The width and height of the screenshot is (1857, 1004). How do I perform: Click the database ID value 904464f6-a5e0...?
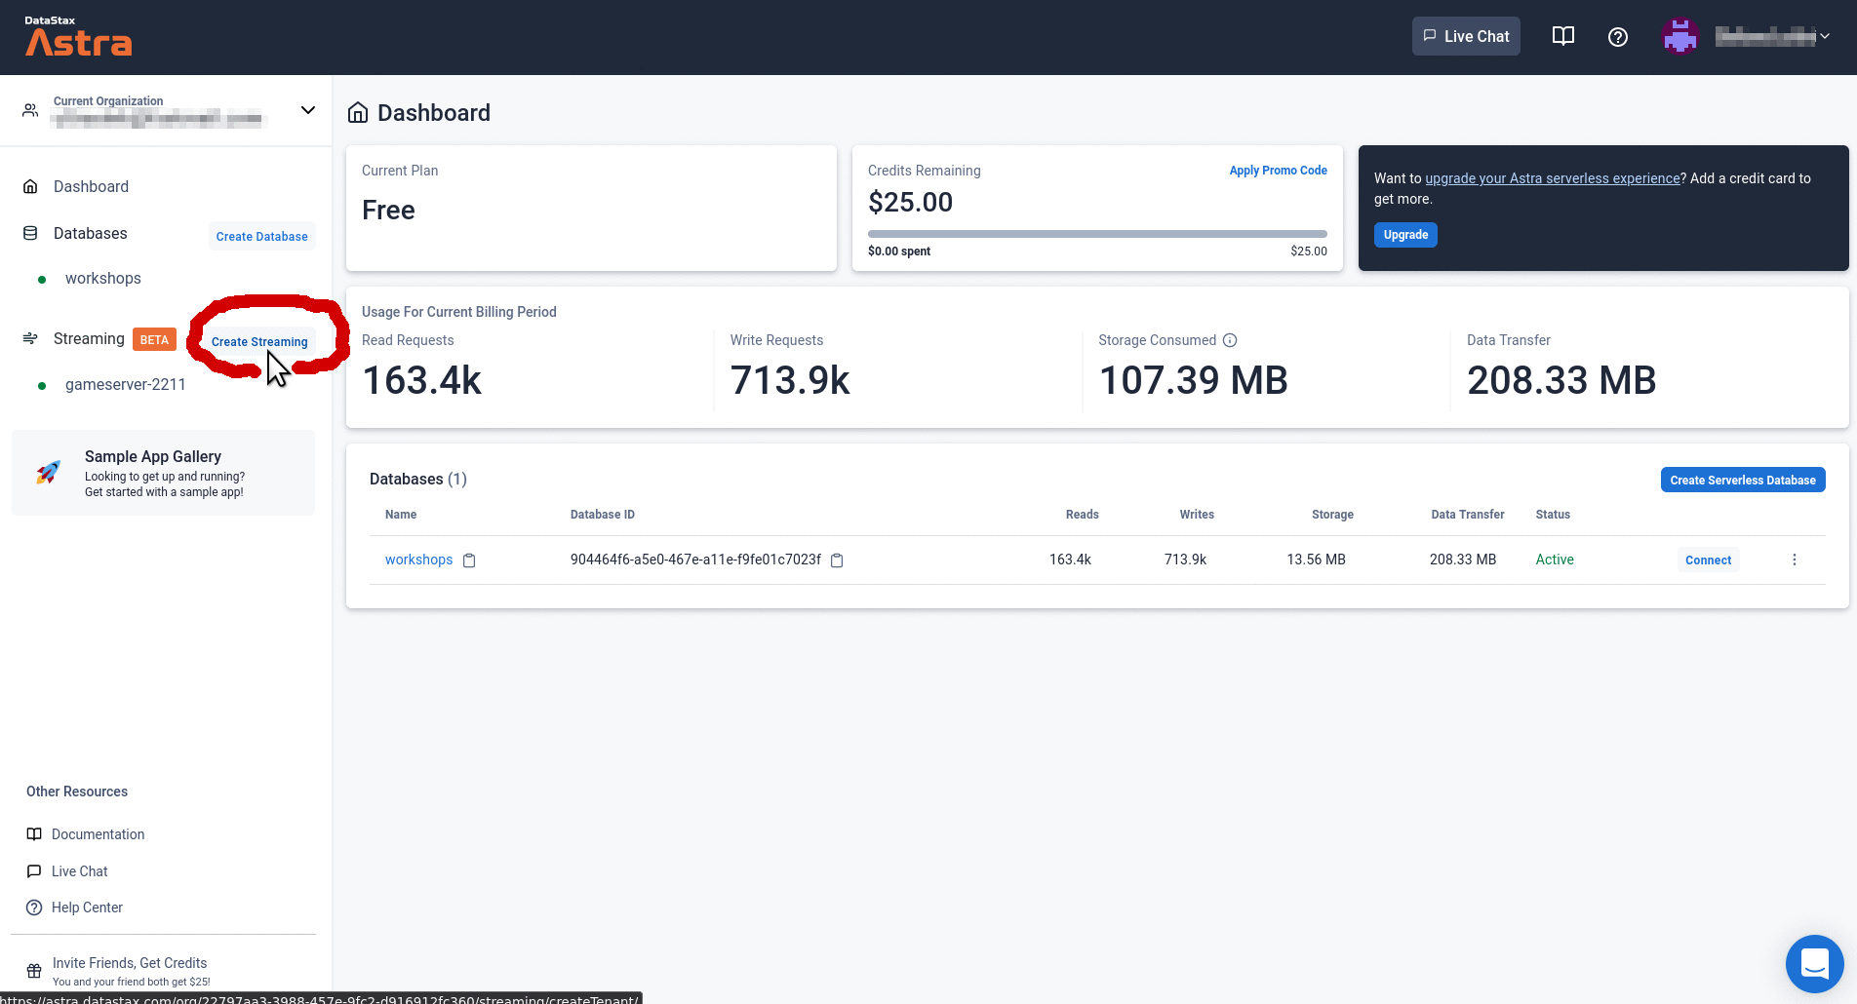(x=695, y=560)
